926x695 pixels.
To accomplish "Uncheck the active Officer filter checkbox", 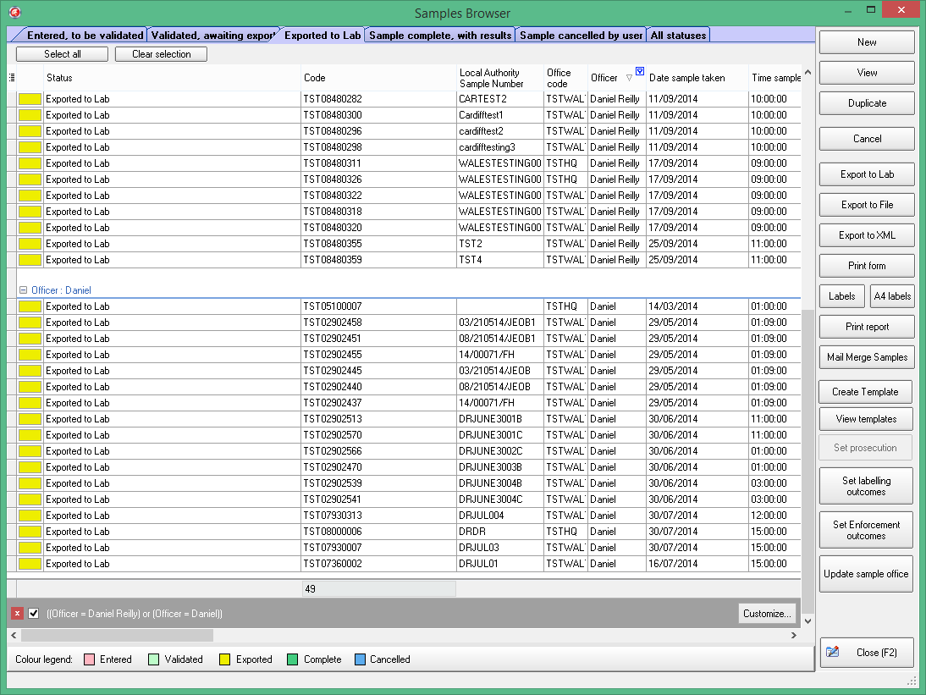I will click(x=34, y=614).
